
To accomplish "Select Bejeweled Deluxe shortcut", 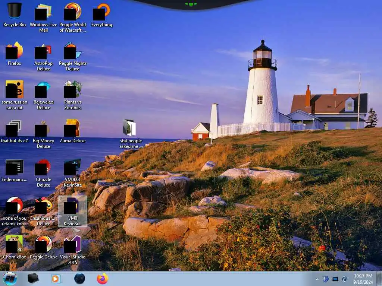I will [43, 95].
